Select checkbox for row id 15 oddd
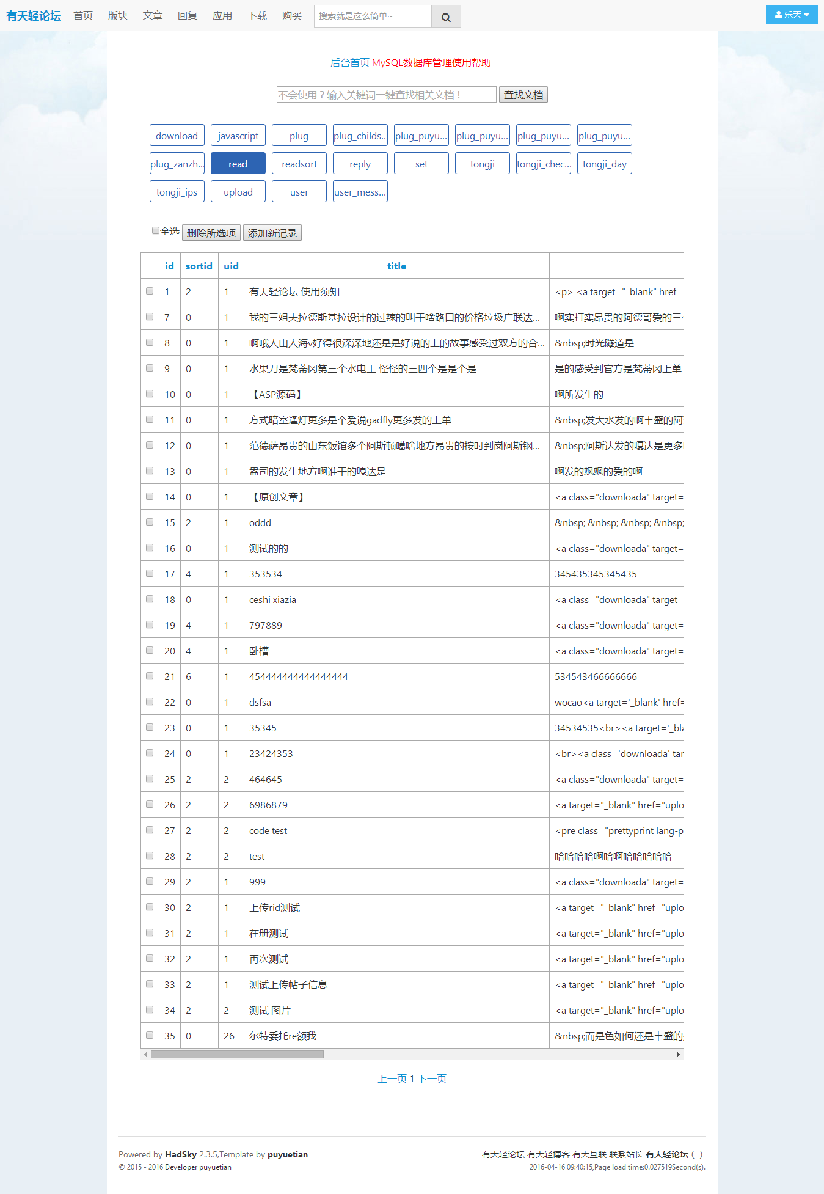Viewport: 824px width, 1194px height. tap(150, 522)
